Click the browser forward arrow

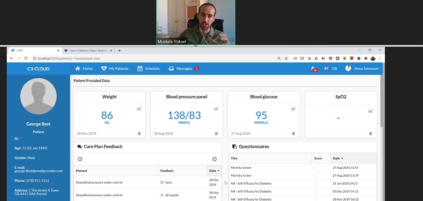pyautogui.click(x=19, y=58)
